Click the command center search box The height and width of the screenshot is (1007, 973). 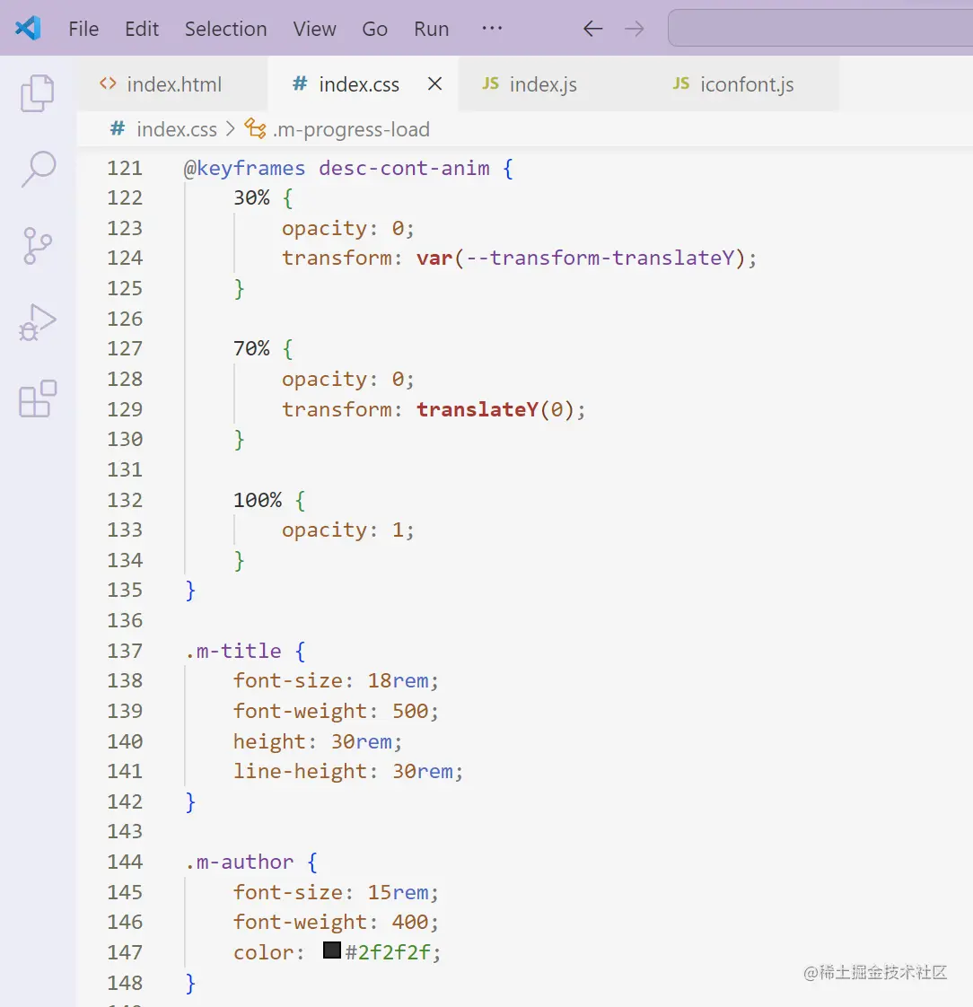[820, 28]
